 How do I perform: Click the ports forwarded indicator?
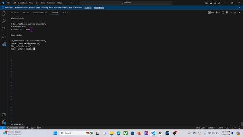point(39,127)
